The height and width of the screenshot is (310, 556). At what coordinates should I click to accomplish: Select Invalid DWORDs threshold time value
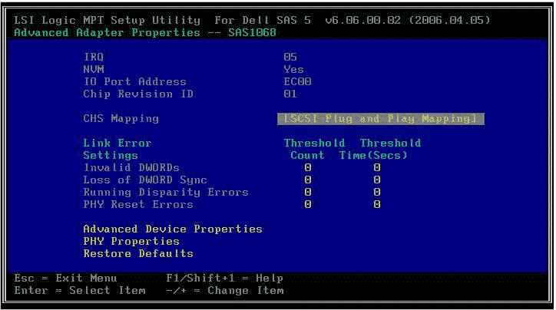click(376, 167)
